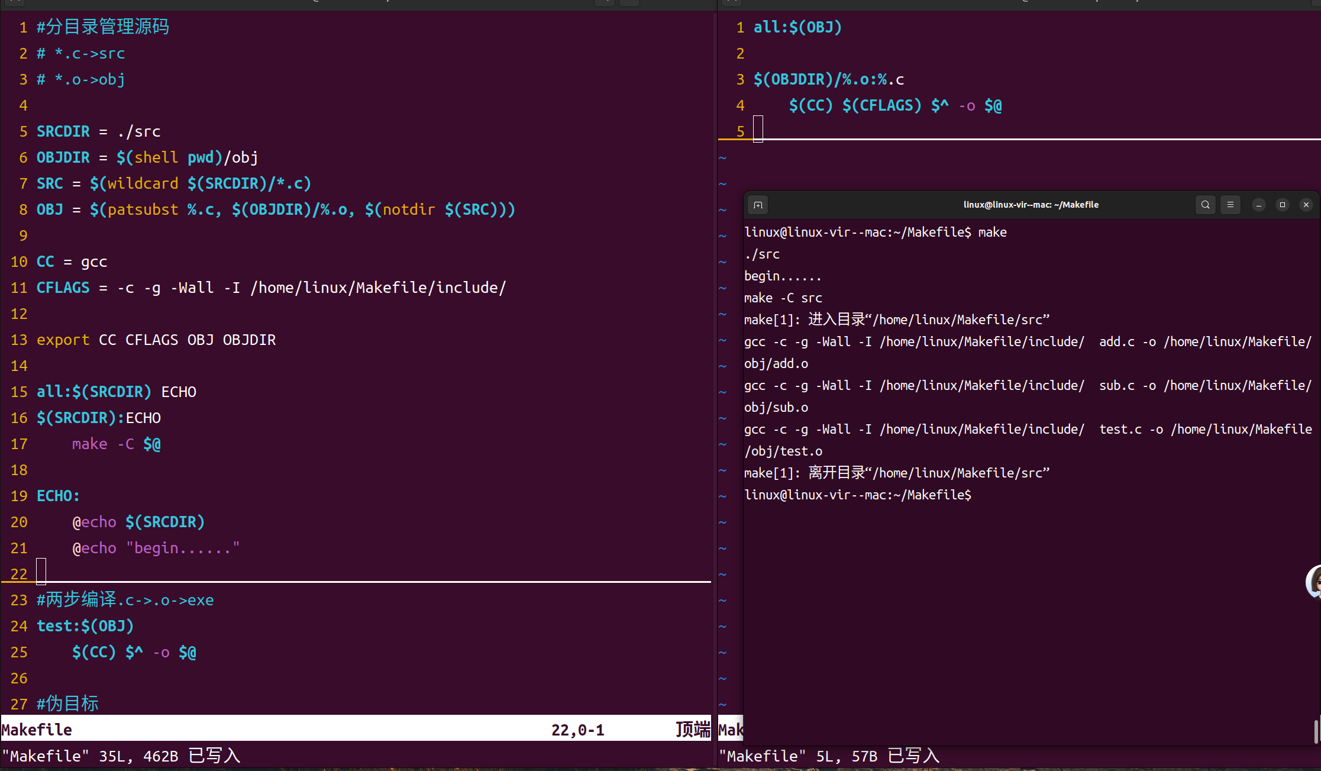Click the terminal title bar text
Viewport: 1321px width, 771px height.
point(1031,205)
